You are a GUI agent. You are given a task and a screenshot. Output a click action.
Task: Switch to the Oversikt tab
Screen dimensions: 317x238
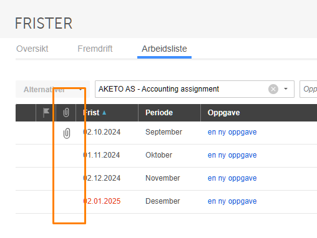pyautogui.click(x=32, y=49)
